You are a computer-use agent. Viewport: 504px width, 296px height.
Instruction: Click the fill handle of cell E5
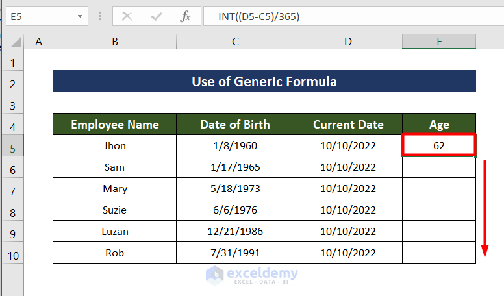coord(476,156)
